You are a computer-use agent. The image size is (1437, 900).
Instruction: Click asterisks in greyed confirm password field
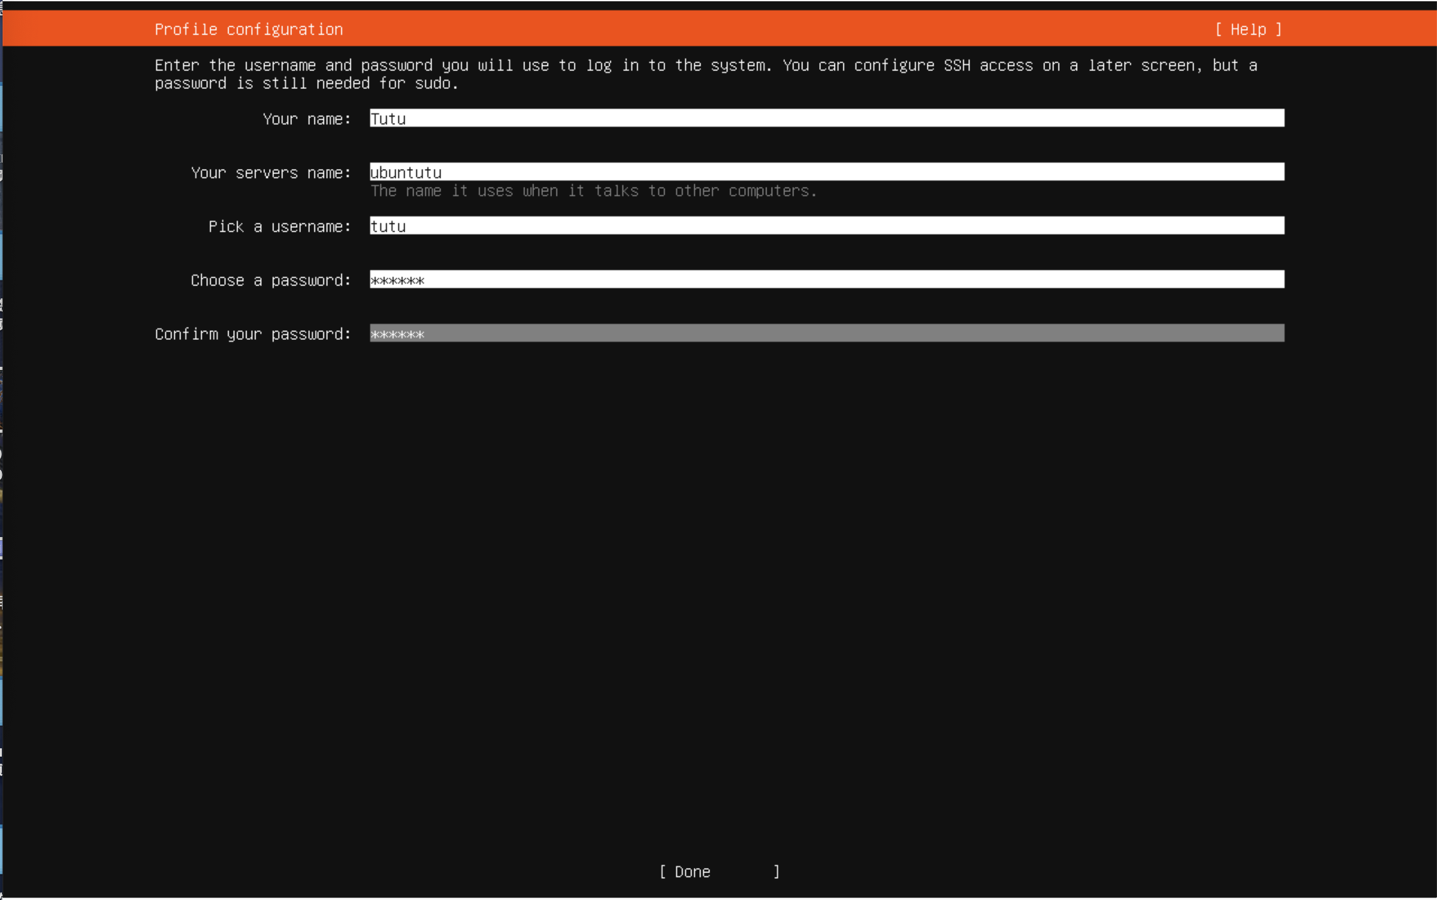[397, 334]
